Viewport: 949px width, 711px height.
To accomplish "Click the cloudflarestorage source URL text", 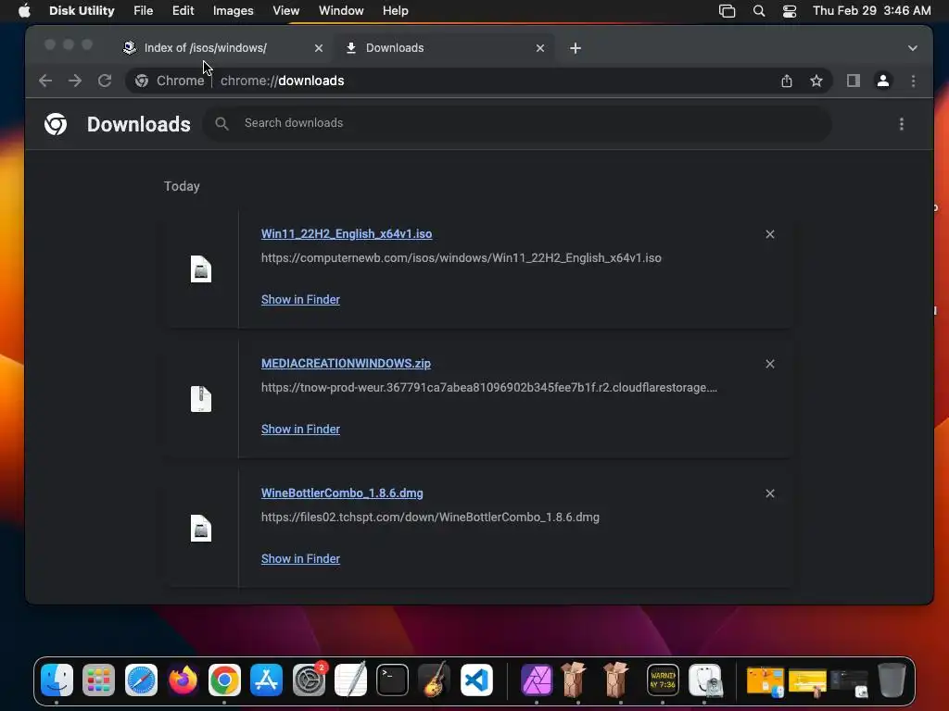I will tap(489, 387).
